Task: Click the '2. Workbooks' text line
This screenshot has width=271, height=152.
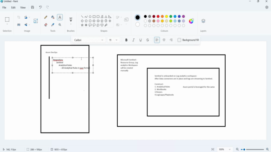Action: coord(160,90)
